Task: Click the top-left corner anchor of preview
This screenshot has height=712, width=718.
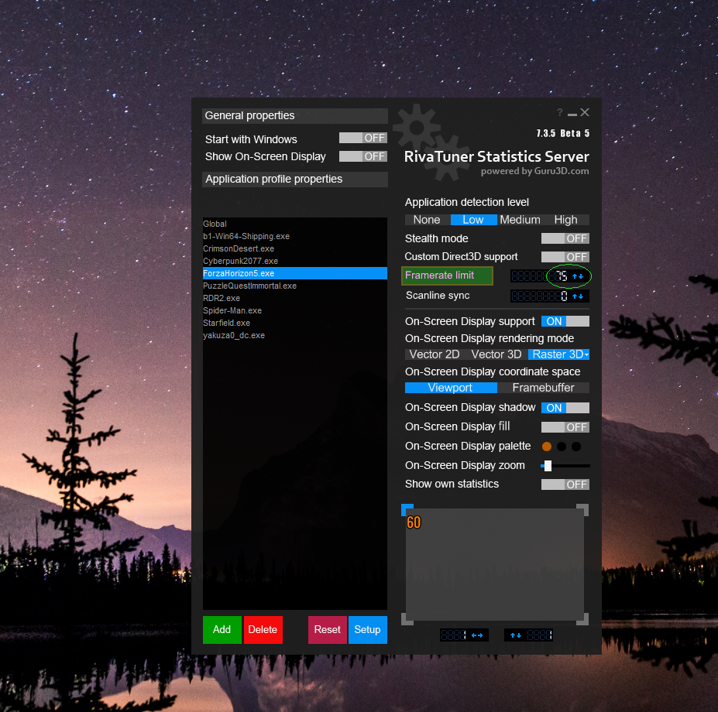Action: click(407, 509)
